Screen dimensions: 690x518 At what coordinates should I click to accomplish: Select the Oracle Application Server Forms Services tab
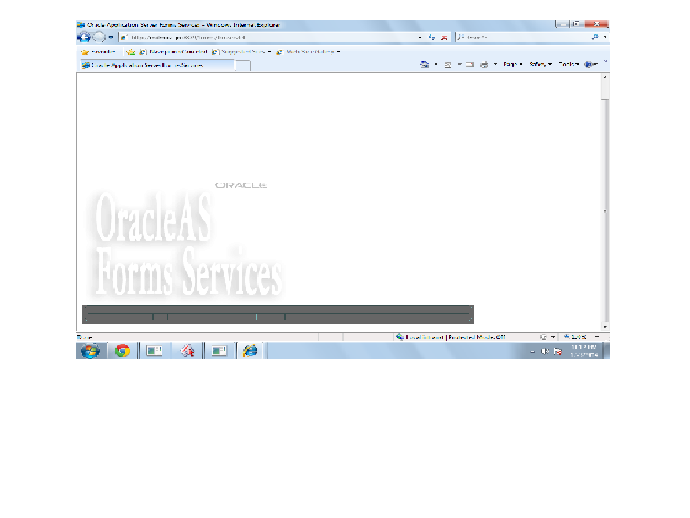[x=156, y=65]
